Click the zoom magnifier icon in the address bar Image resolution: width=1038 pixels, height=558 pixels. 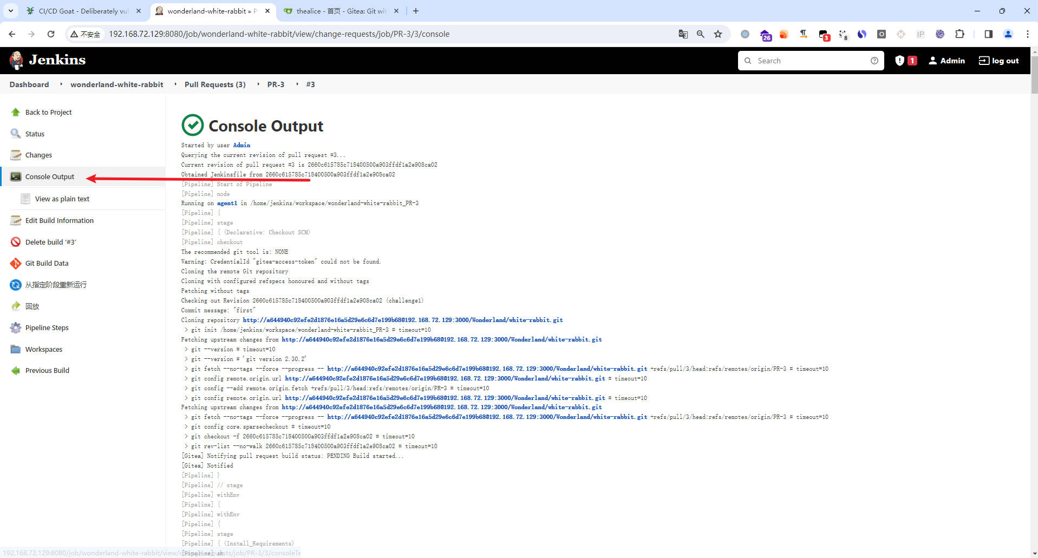coord(701,34)
